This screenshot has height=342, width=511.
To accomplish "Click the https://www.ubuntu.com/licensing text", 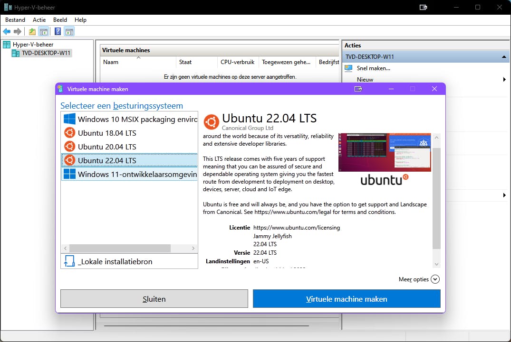I will point(297,228).
